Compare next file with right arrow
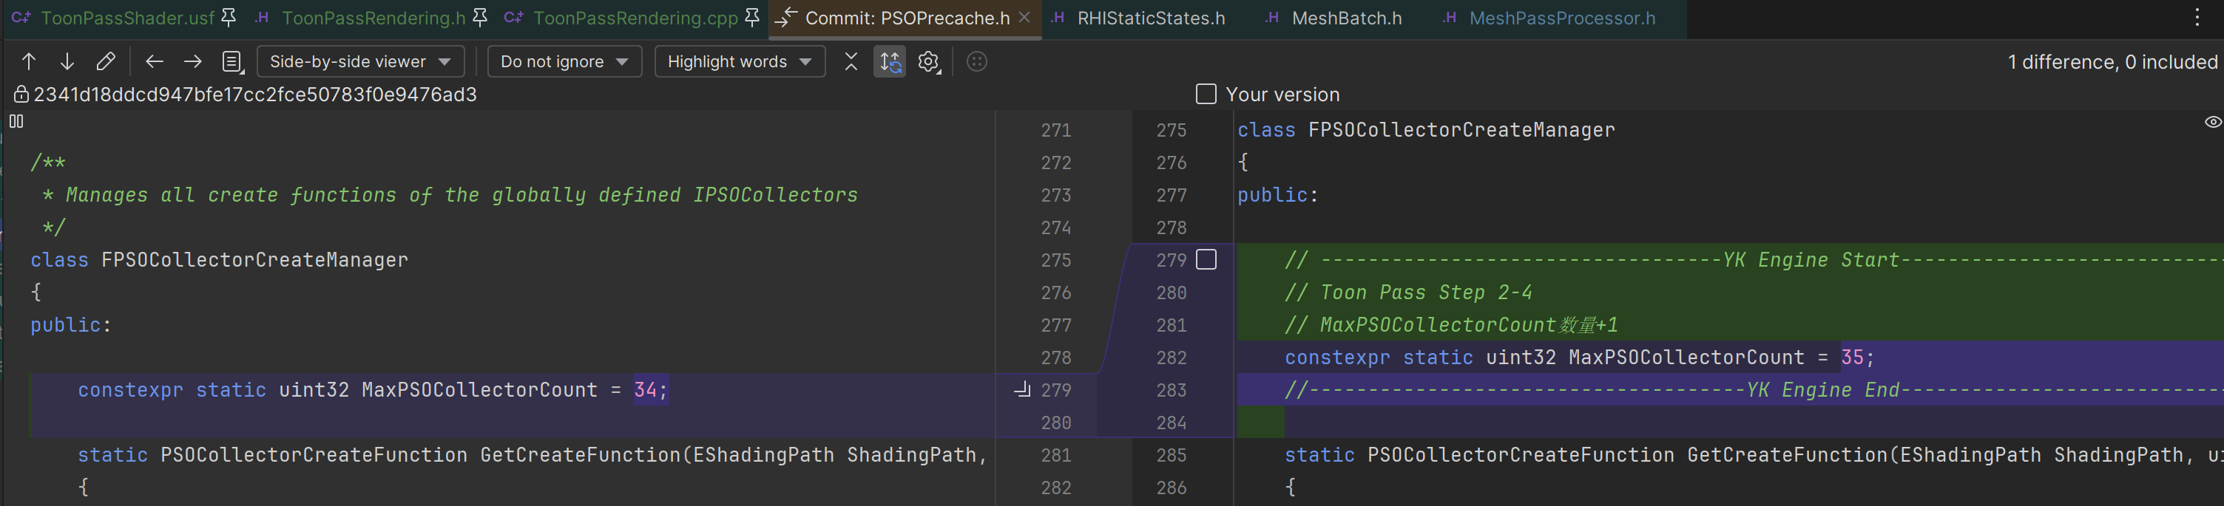Image resolution: width=2224 pixels, height=506 pixels. [x=192, y=61]
